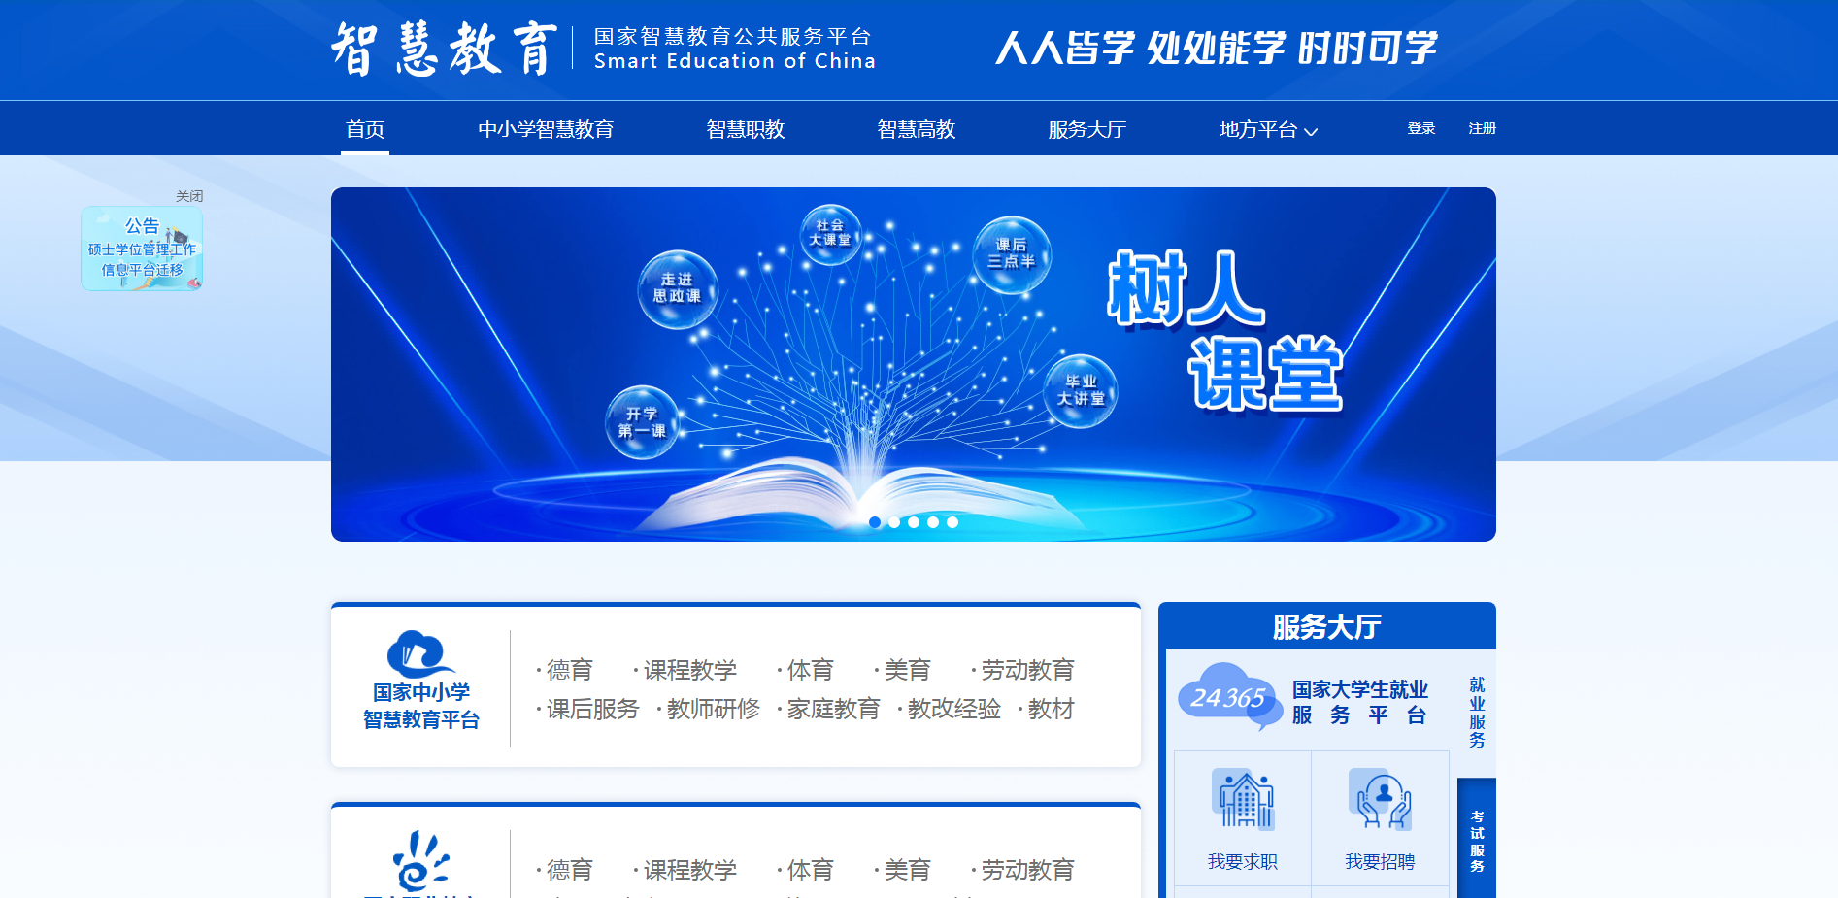1838x898 pixels.
Task: Click the 注册 register link
Action: (1483, 128)
